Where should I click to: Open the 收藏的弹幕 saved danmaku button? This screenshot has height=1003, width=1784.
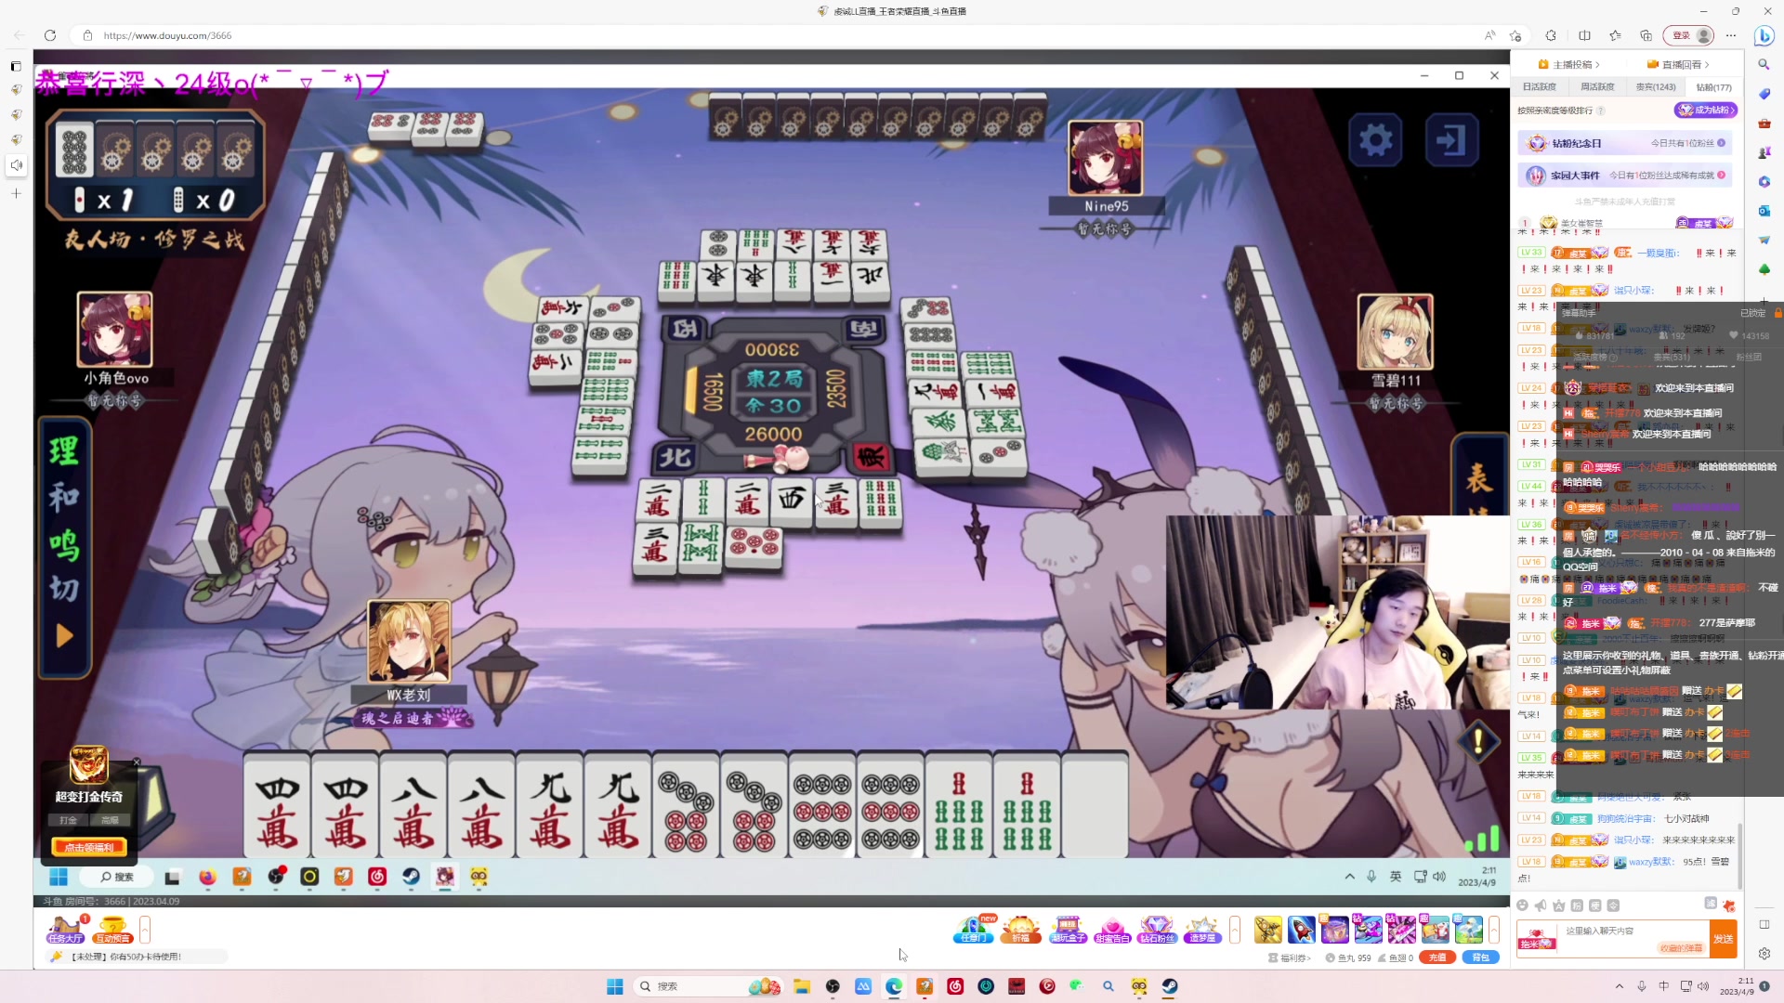[1682, 948]
